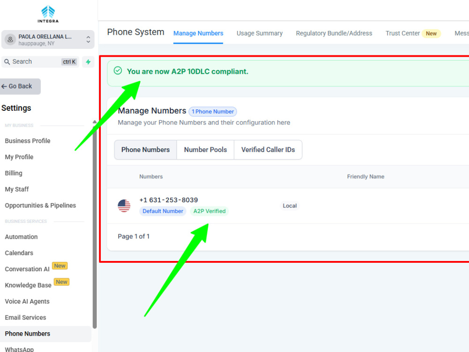The image size is (469, 352).
Task: Open Business Profile settings
Action: (28, 141)
